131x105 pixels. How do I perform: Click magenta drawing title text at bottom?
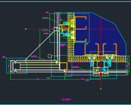66,100
